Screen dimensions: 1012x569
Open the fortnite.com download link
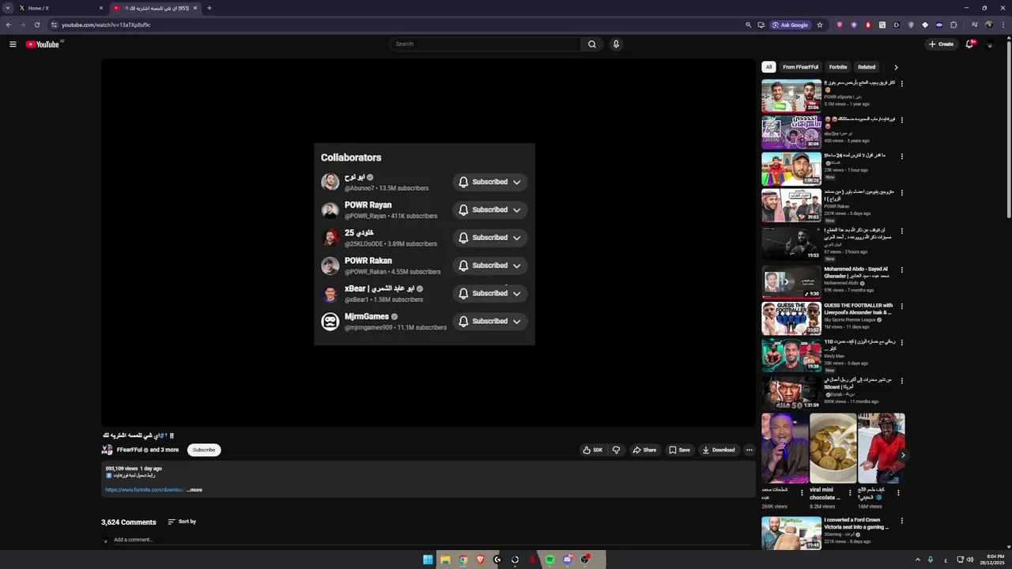click(145, 490)
